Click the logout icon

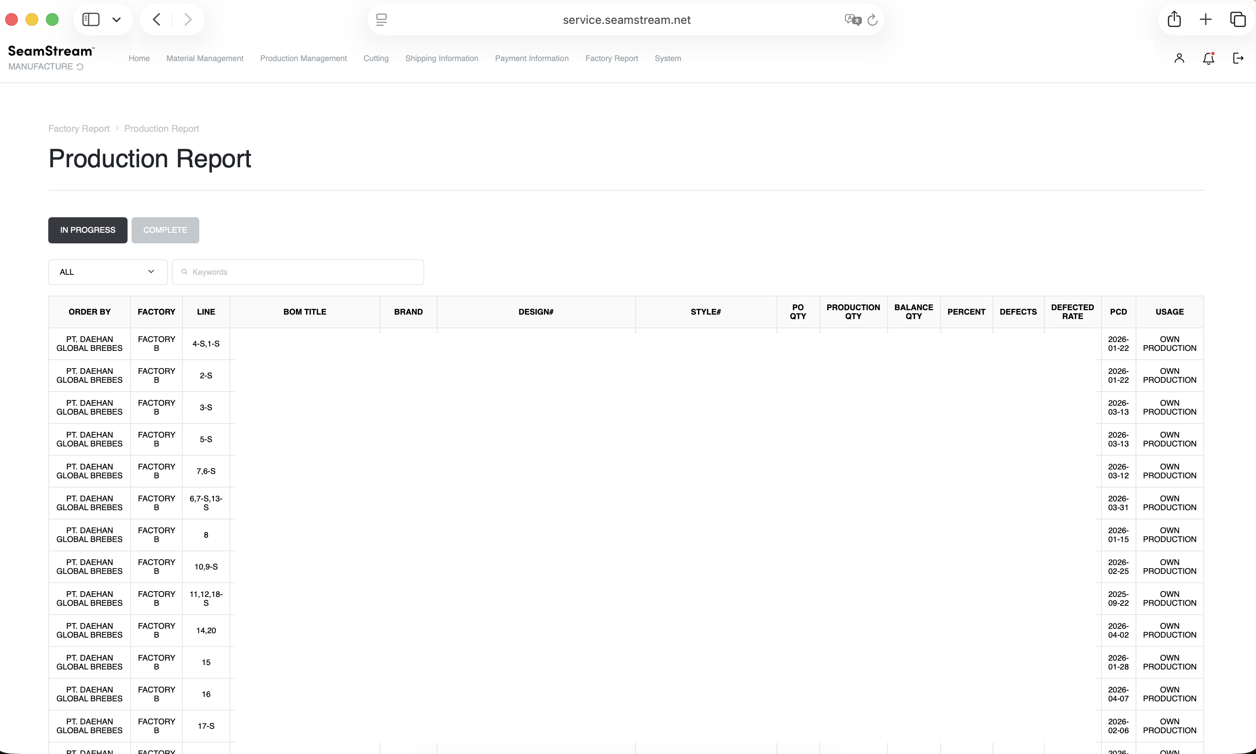coord(1238,58)
